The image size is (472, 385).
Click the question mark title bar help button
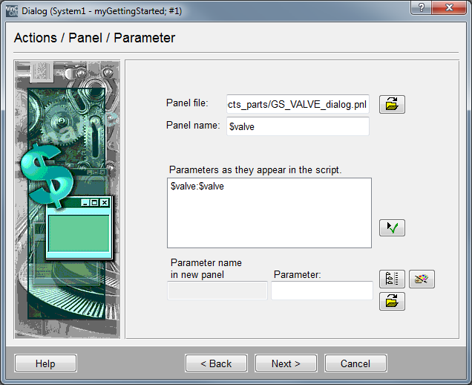pos(422,9)
